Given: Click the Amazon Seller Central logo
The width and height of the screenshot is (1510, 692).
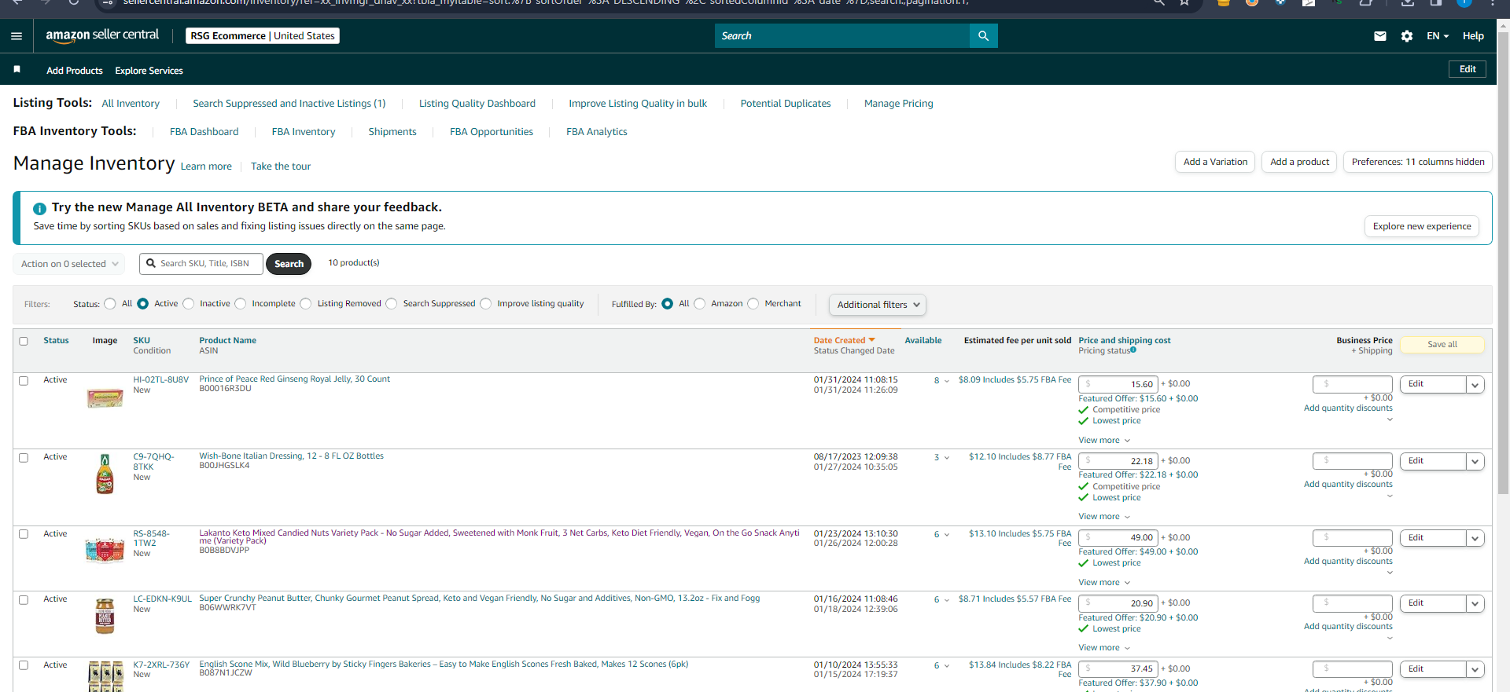Looking at the screenshot, I should (x=102, y=35).
